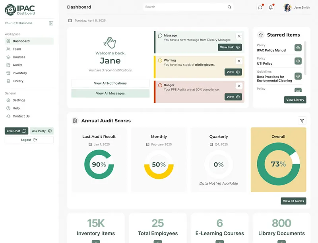Start a Live Chat
The image size is (318, 243).
click(x=16, y=131)
